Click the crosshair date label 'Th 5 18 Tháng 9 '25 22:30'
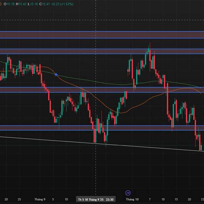 click(96, 200)
